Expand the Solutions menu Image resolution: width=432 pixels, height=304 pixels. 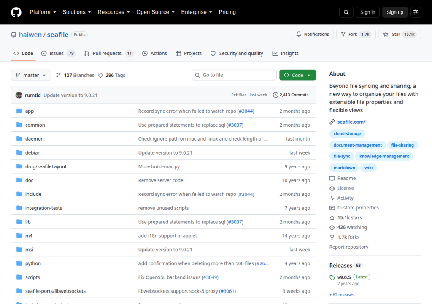(x=77, y=12)
